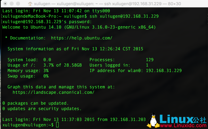Zoom the terminal using the third window button
Viewport: 208px width, 129px height.
(x=18, y=3)
